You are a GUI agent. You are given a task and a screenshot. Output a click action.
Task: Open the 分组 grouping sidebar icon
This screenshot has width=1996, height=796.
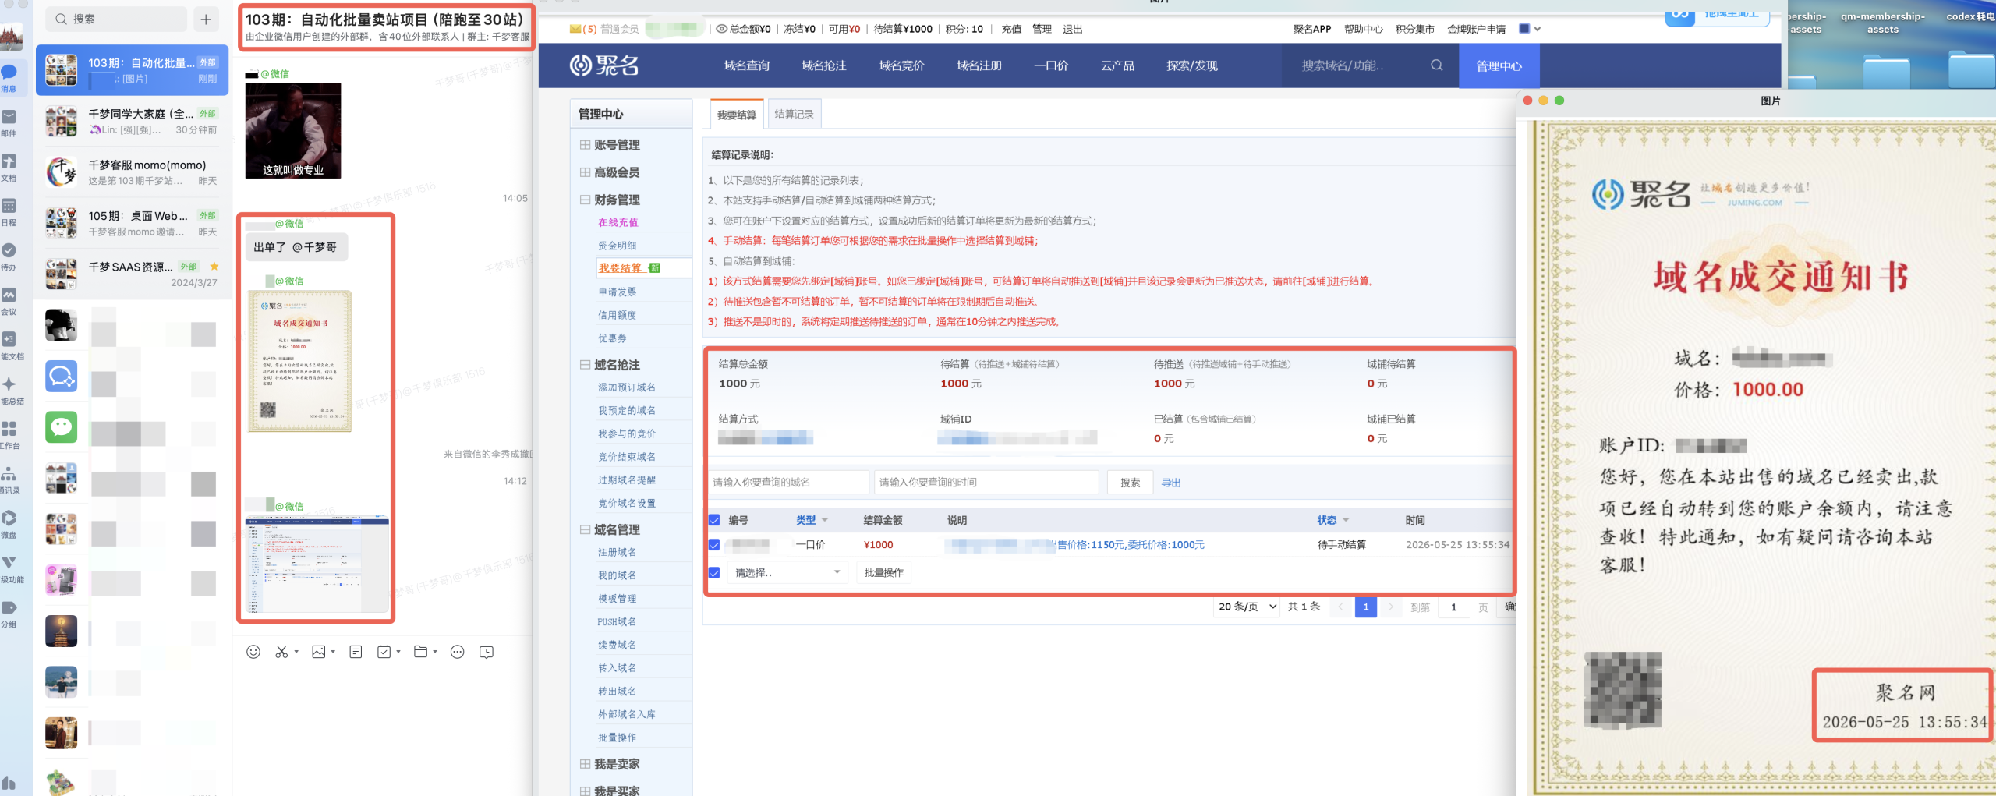pos(9,607)
